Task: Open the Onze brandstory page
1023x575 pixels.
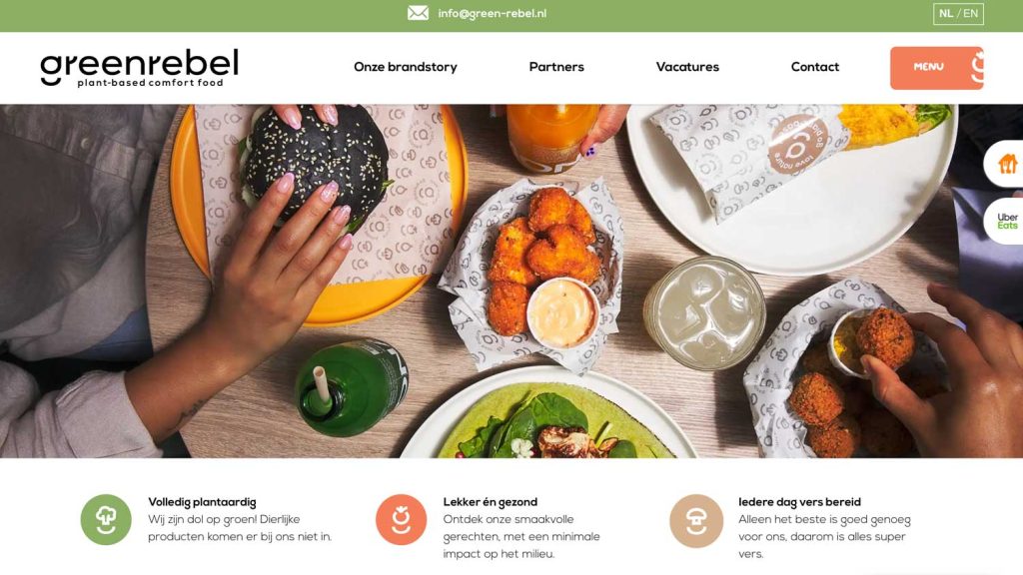Action: point(406,67)
